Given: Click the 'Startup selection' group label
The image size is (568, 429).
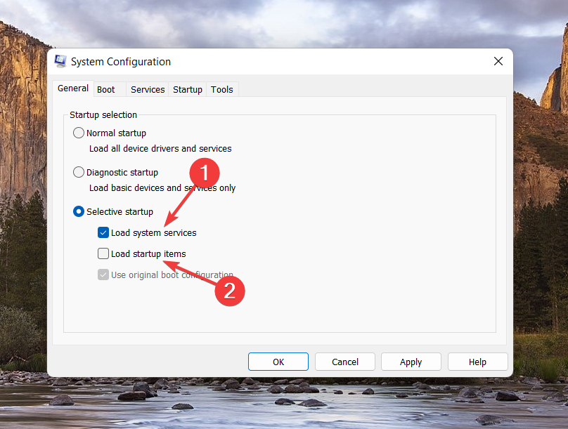Looking at the screenshot, I should 103,114.
